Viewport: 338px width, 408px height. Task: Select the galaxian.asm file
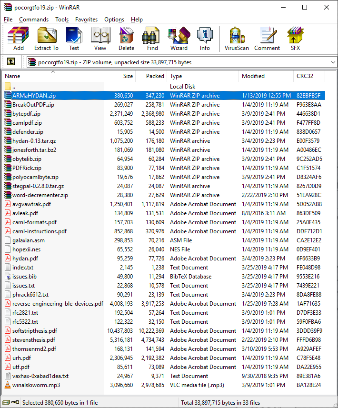[x=28, y=240]
